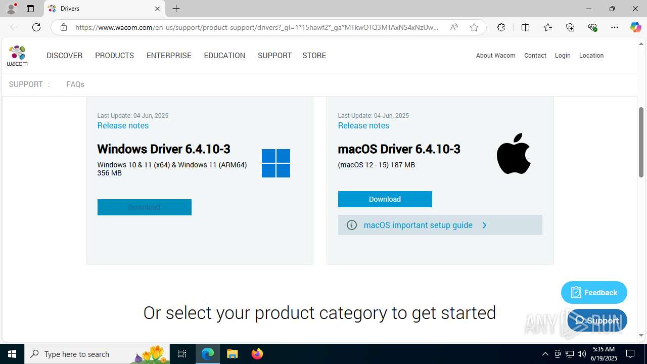Screen dimensions: 647x364
Task: Open the Copilot sidebar icon
Action: pos(635,27)
